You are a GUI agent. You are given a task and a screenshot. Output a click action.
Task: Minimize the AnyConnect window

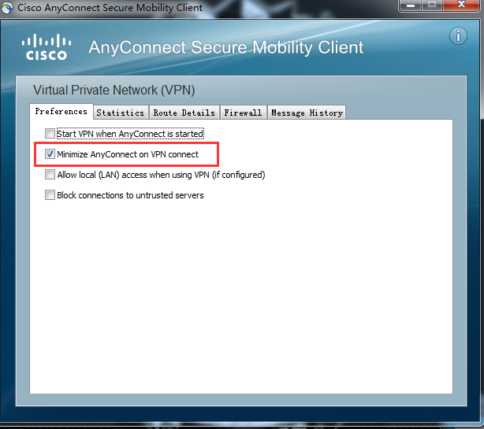[x=411, y=6]
